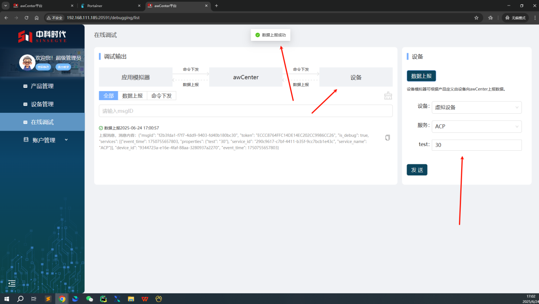The image size is (539, 304).
Task: Open PyCharm from the taskbar
Action: tap(103, 299)
